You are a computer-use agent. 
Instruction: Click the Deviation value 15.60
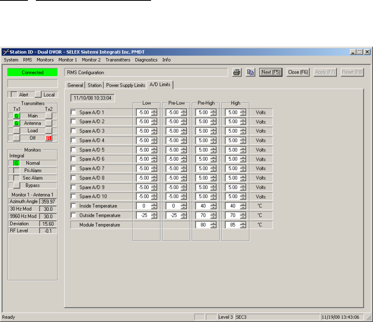coord(48,224)
